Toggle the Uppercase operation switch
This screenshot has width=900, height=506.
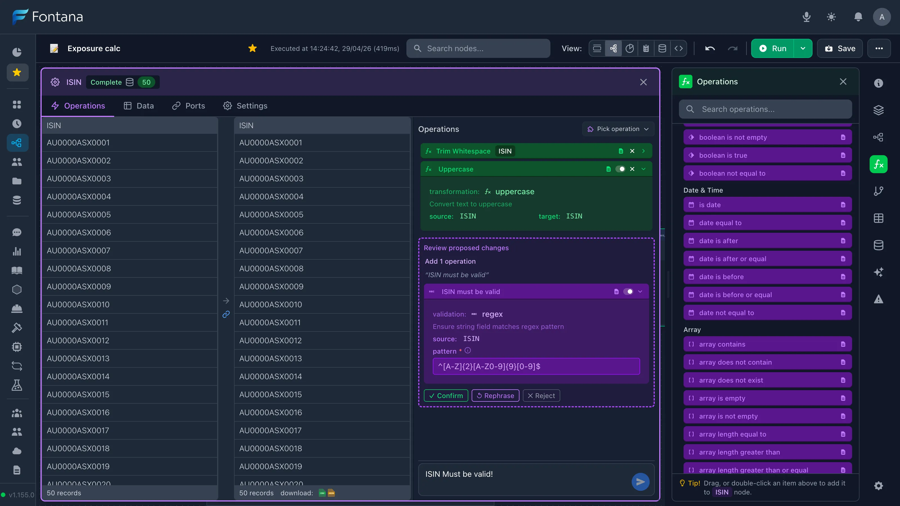(620, 169)
